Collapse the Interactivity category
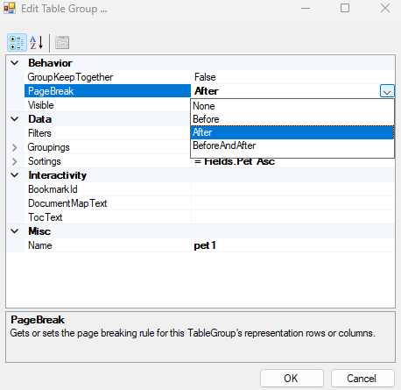This screenshot has width=401, height=390. pos(15,175)
